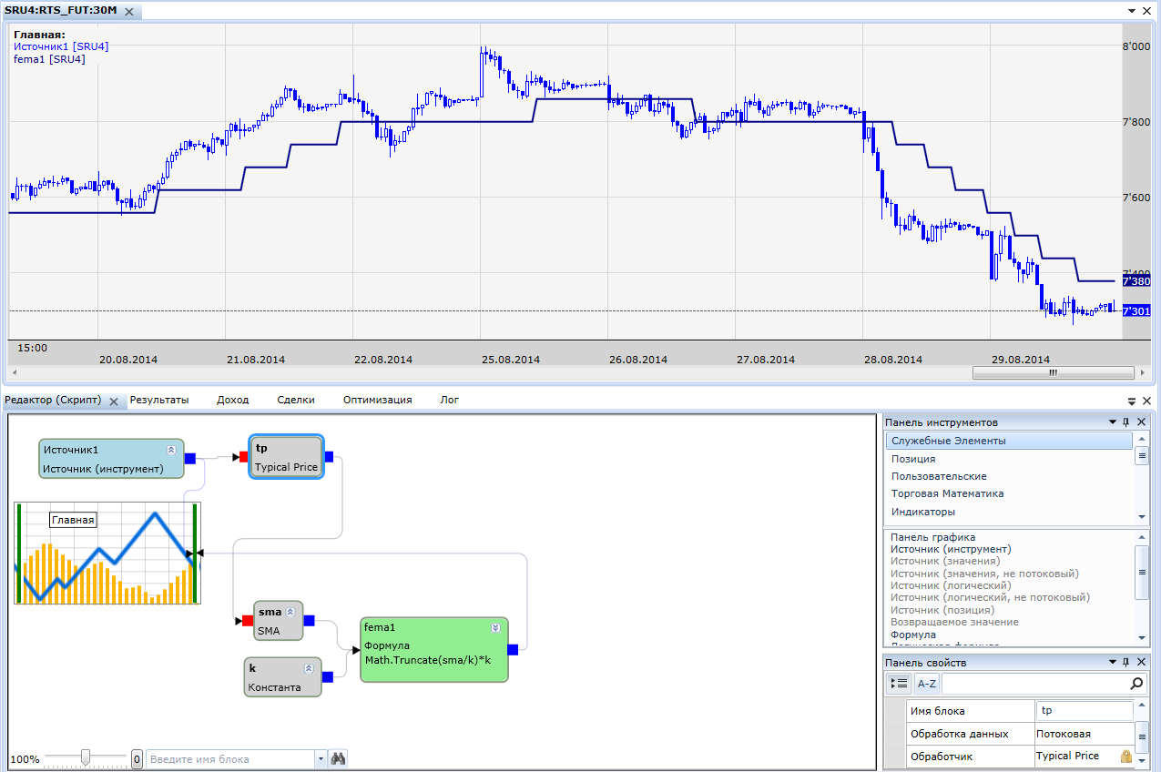Select the Главная chart panel thumbnail
This screenshot has width=1161, height=772.
pos(107,554)
